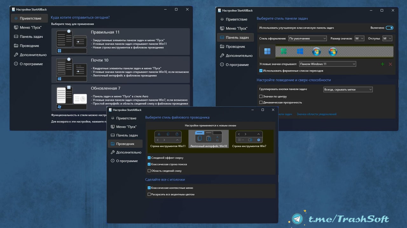407x228 pixels.
Task: Expand the Группировать кнопки панели задач dropdown
Action: pyautogui.click(x=348, y=90)
